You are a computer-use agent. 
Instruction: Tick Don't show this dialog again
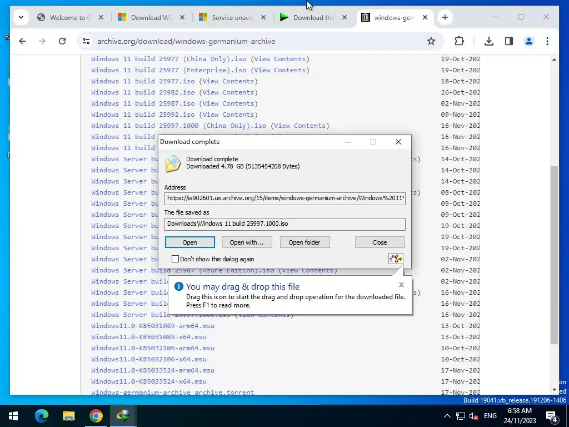tap(175, 259)
